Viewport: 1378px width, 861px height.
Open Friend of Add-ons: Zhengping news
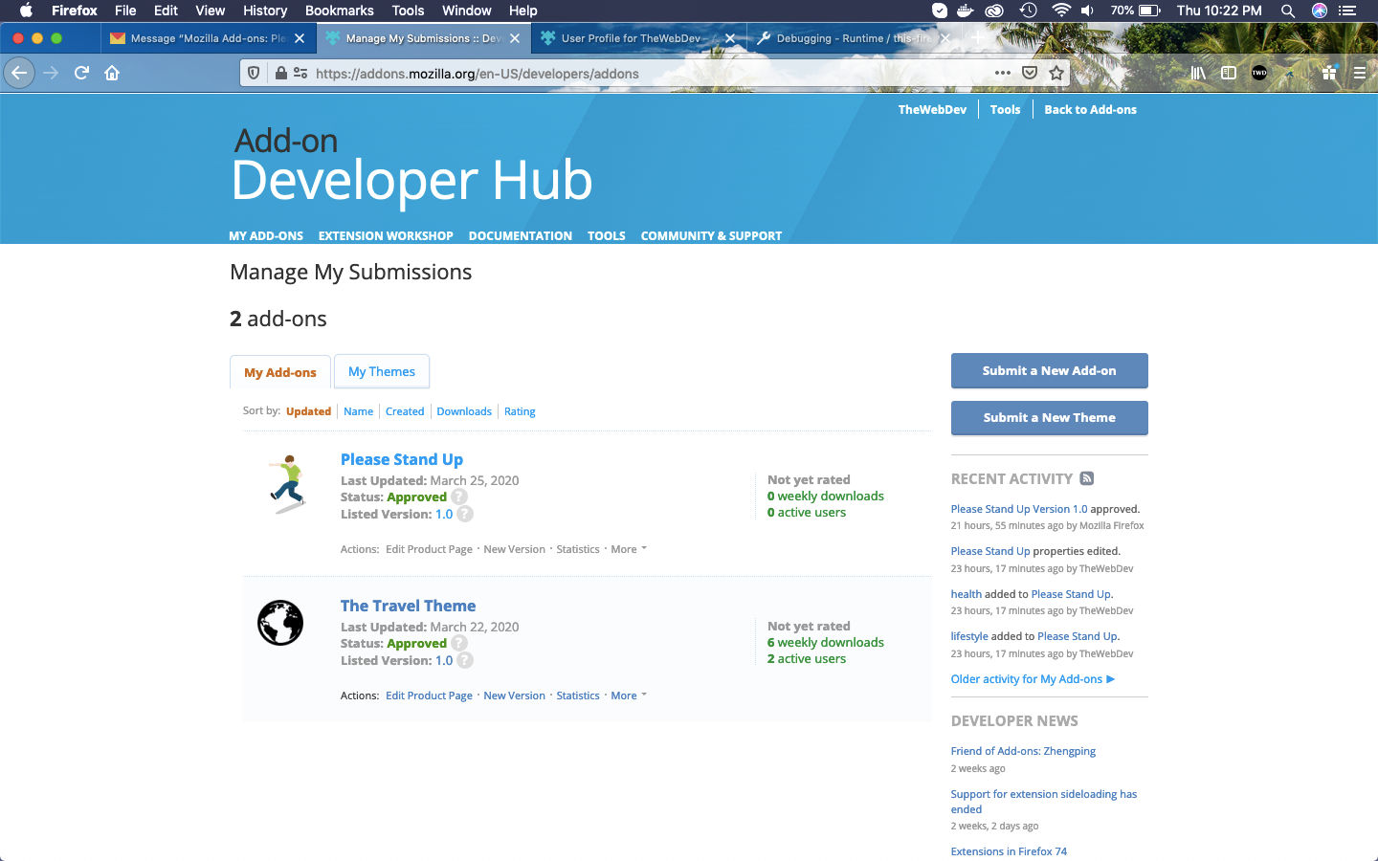(x=1023, y=751)
